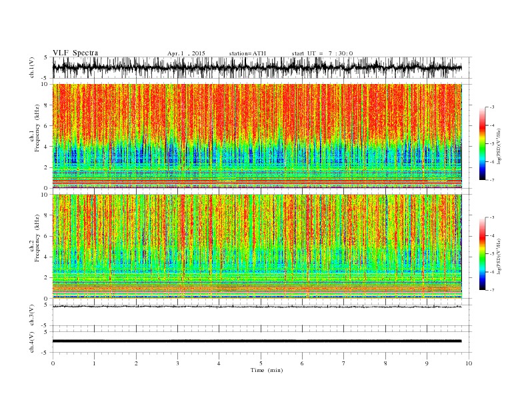Click the time axis tick label "6"

click(x=302, y=363)
